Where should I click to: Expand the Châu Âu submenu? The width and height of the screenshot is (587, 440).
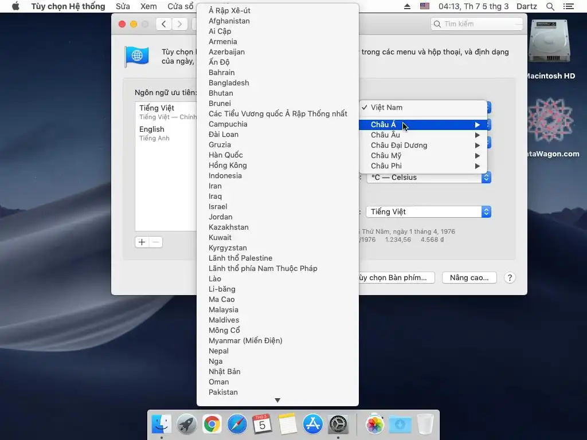423,135
